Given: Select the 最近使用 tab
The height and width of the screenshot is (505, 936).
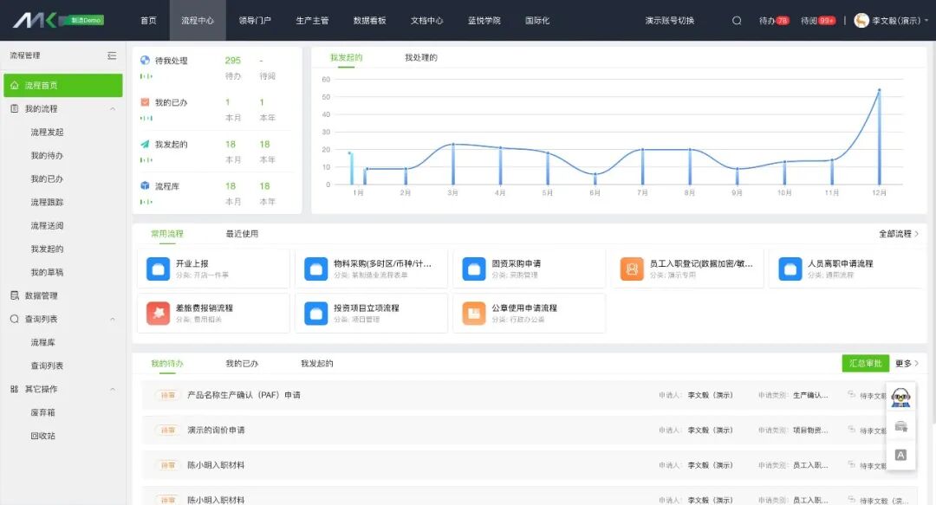Looking at the screenshot, I should click(x=242, y=234).
